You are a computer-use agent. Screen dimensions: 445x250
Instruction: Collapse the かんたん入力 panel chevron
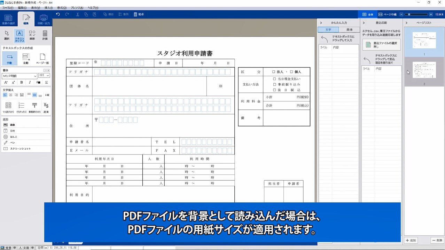pos(321,23)
